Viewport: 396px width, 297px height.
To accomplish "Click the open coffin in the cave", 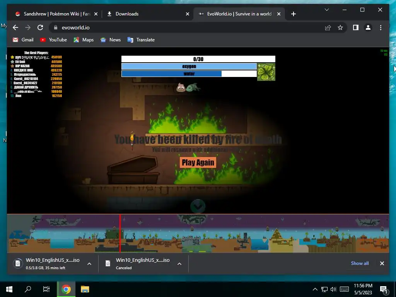I will point(133,170).
